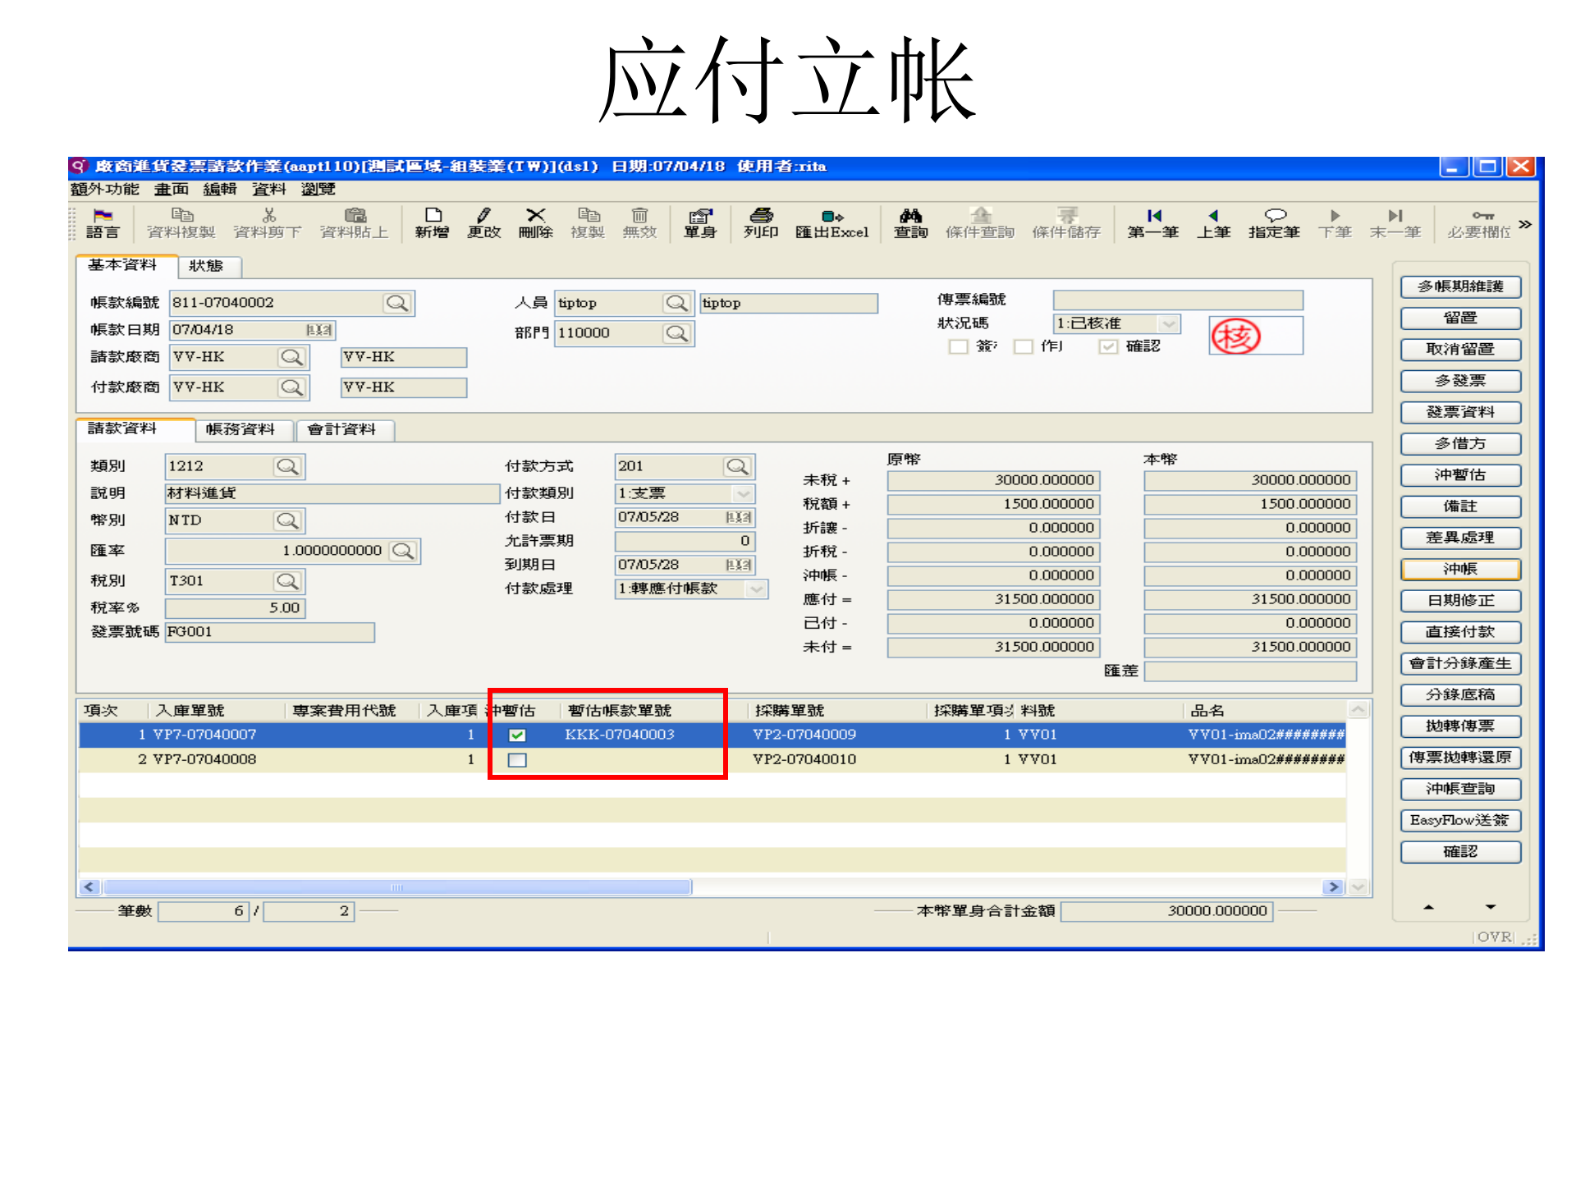Uncheck the 確認 status checkbox

point(1107,346)
